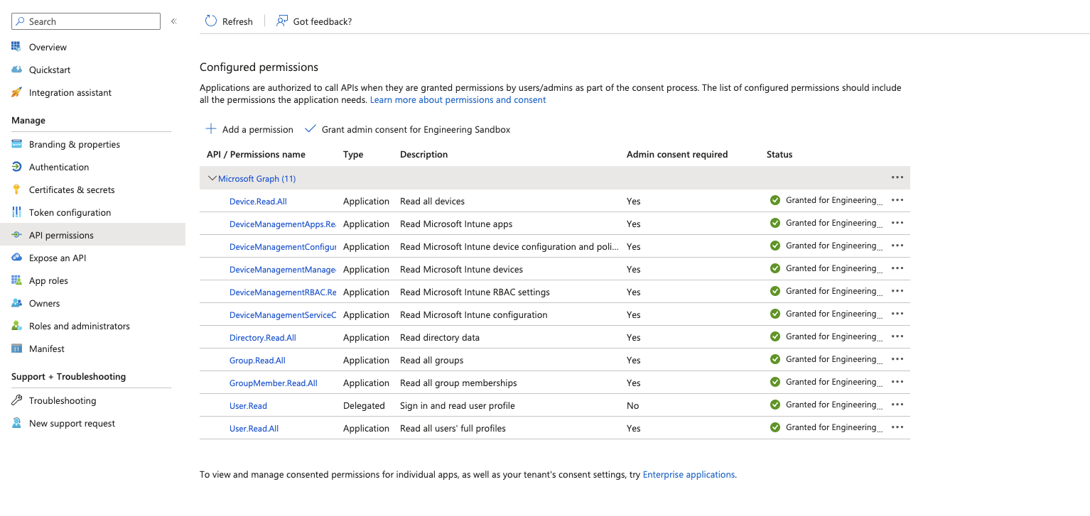The height and width of the screenshot is (516, 1090).
Task: Click 'No' admin consent cell for User.Read
Action: pos(633,405)
